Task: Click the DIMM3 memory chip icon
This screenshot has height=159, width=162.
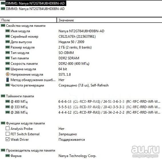Action: (x=3, y=9)
